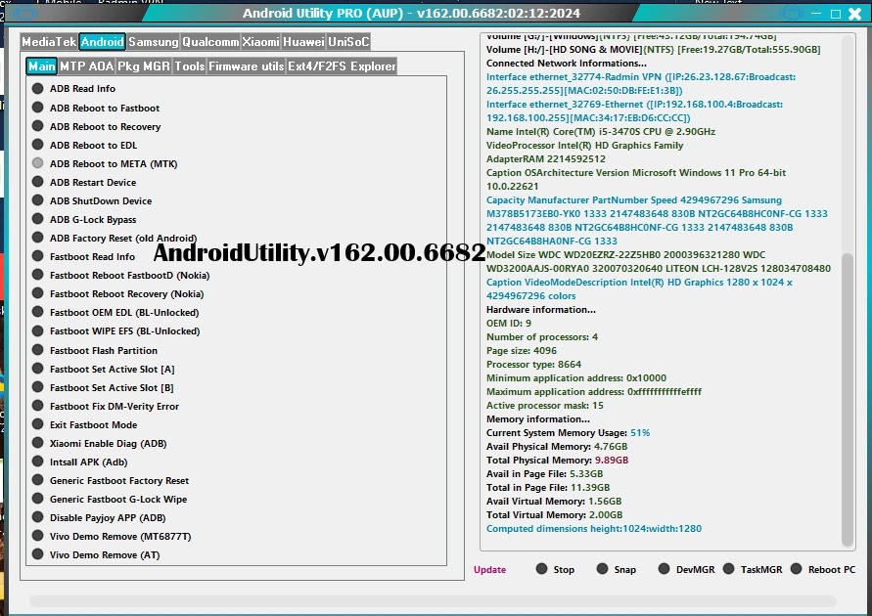Select Generic Fastboot G-Lock Wipe
Image resolution: width=872 pixels, height=616 pixels.
[x=110, y=499]
